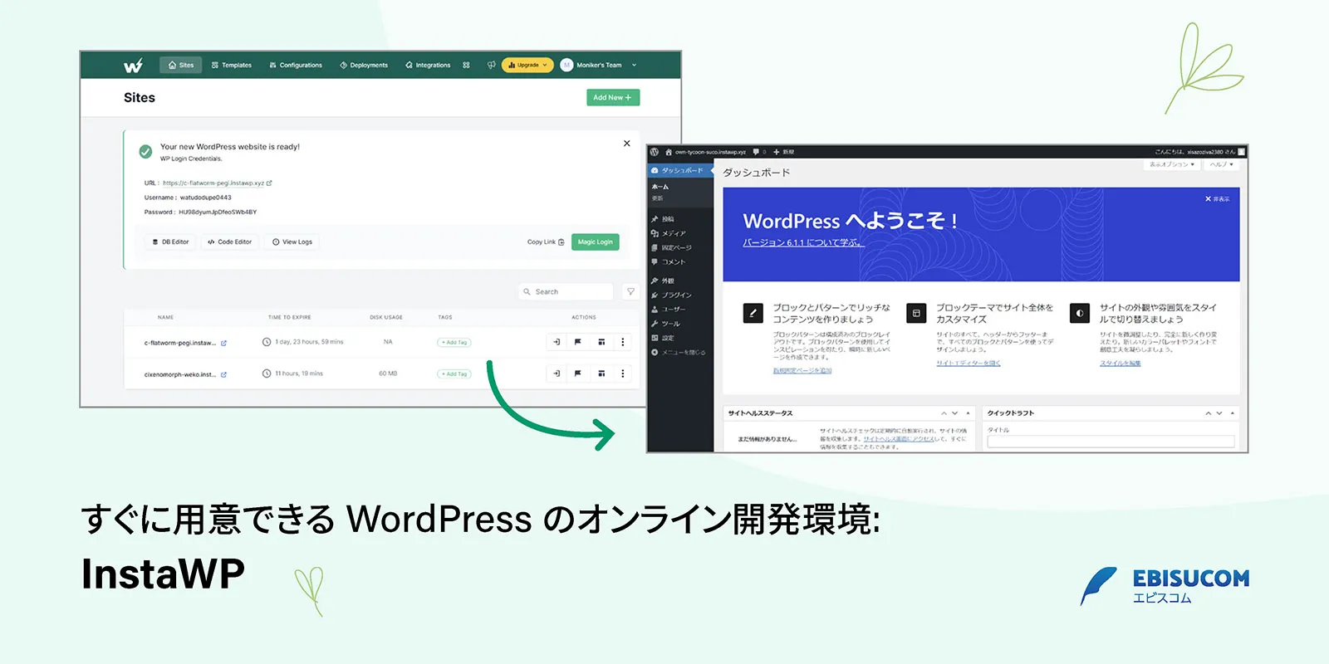Click the login arrow icon for c-flatworm-pegi
This screenshot has height=664, width=1329.
pyautogui.click(x=557, y=342)
